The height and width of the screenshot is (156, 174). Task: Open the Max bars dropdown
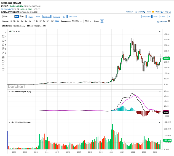(88, 21)
